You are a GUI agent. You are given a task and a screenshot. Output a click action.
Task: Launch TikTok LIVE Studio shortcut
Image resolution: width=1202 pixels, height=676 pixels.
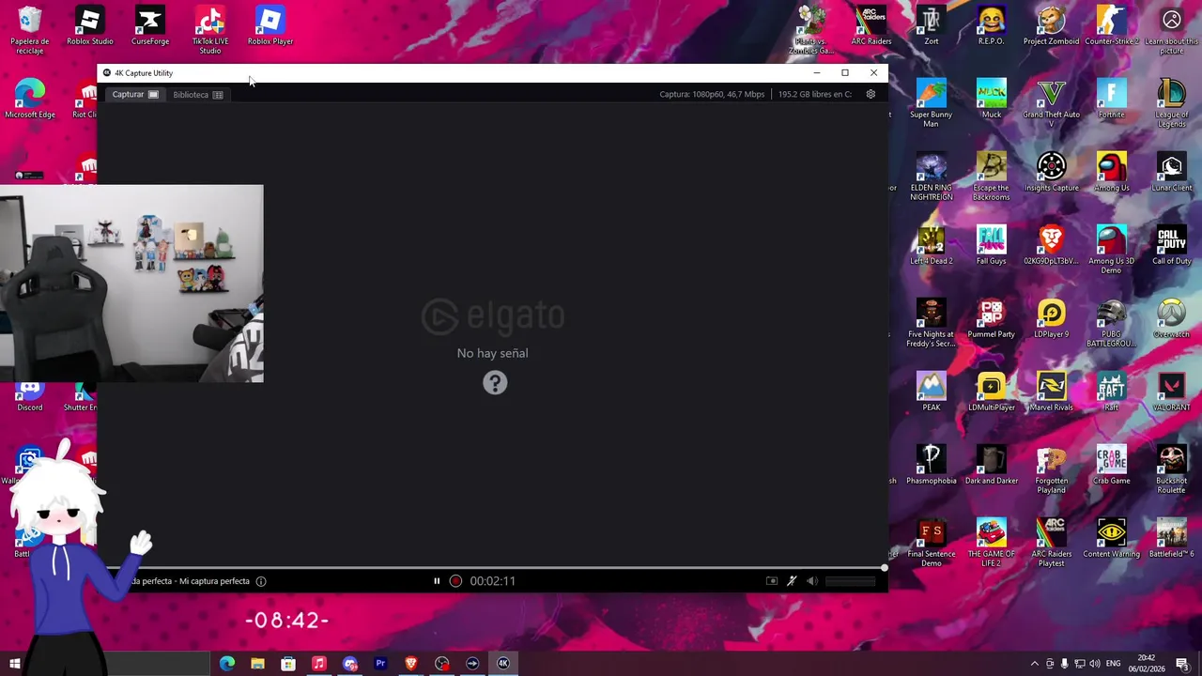click(x=210, y=30)
